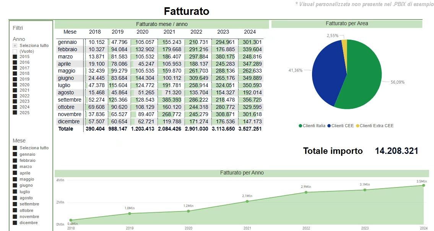The height and width of the screenshot is (231, 434).
Task: Toggle Seleziona tutto in the Anno filter
Action: (15, 45)
